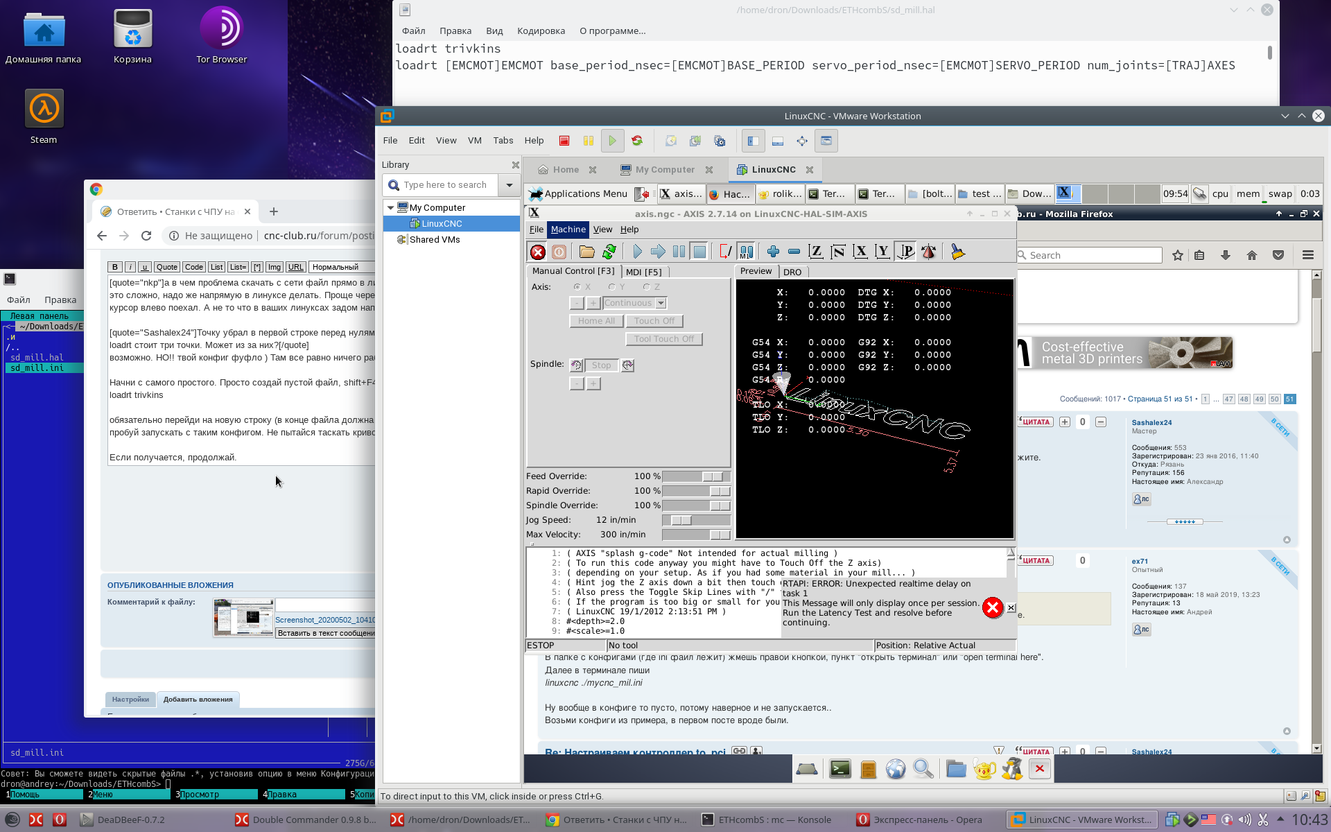This screenshot has width=1331, height=832.
Task: Select perspective view P icon
Action: point(905,252)
